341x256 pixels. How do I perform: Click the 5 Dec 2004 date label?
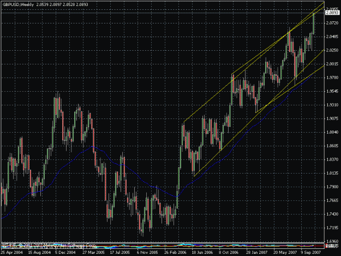[x=65, y=253]
